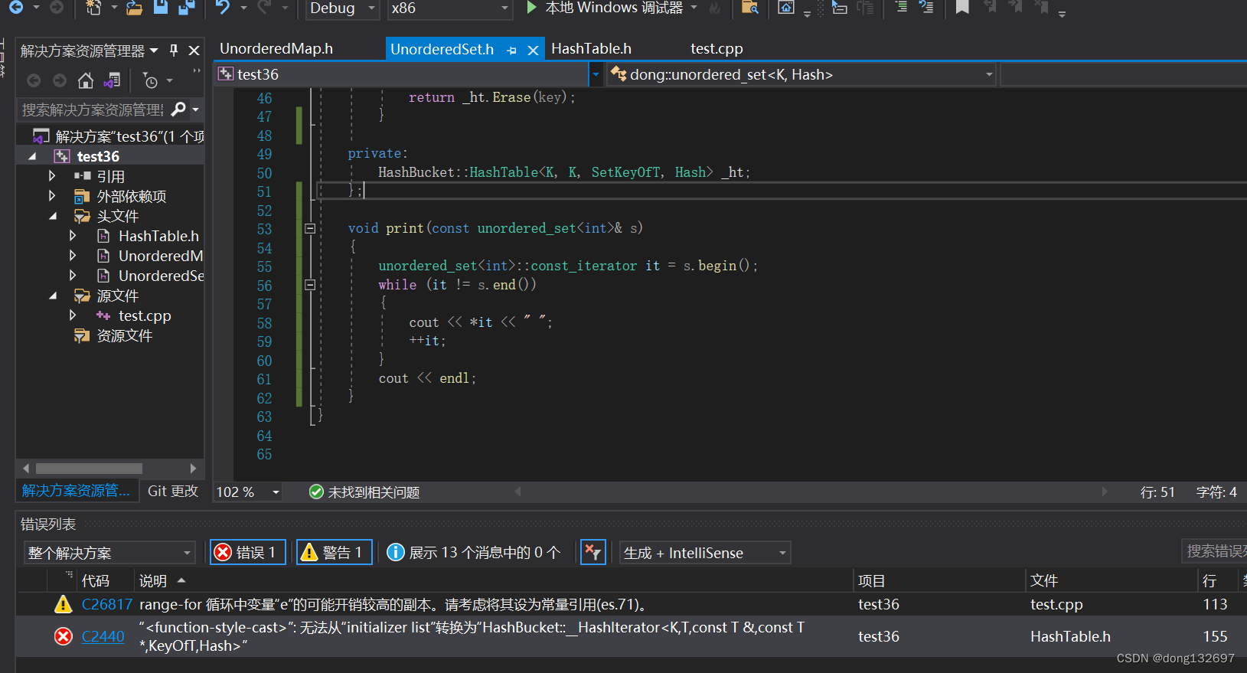This screenshot has width=1247, height=673.
Task: Click the pending changes filter clock icon
Action: pos(151,81)
